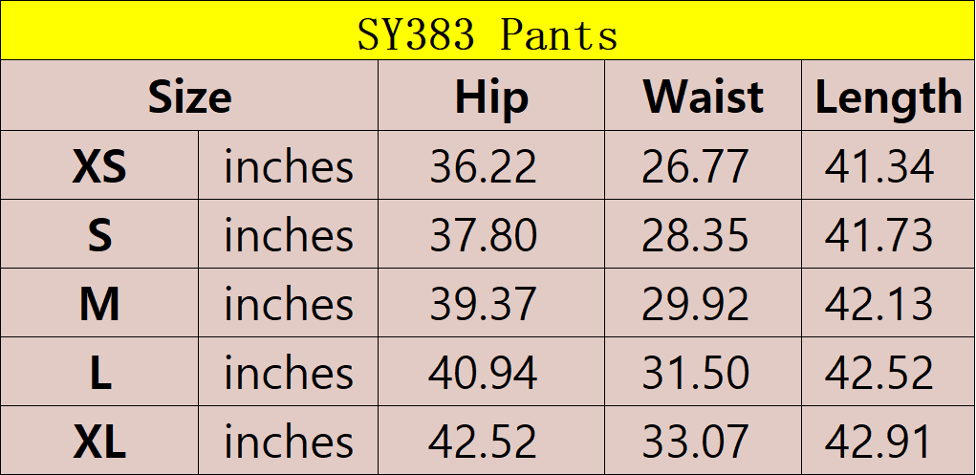Viewport: 976px width, 475px height.
Task: Click waist value 33.07 for XL
Action: coord(695,443)
